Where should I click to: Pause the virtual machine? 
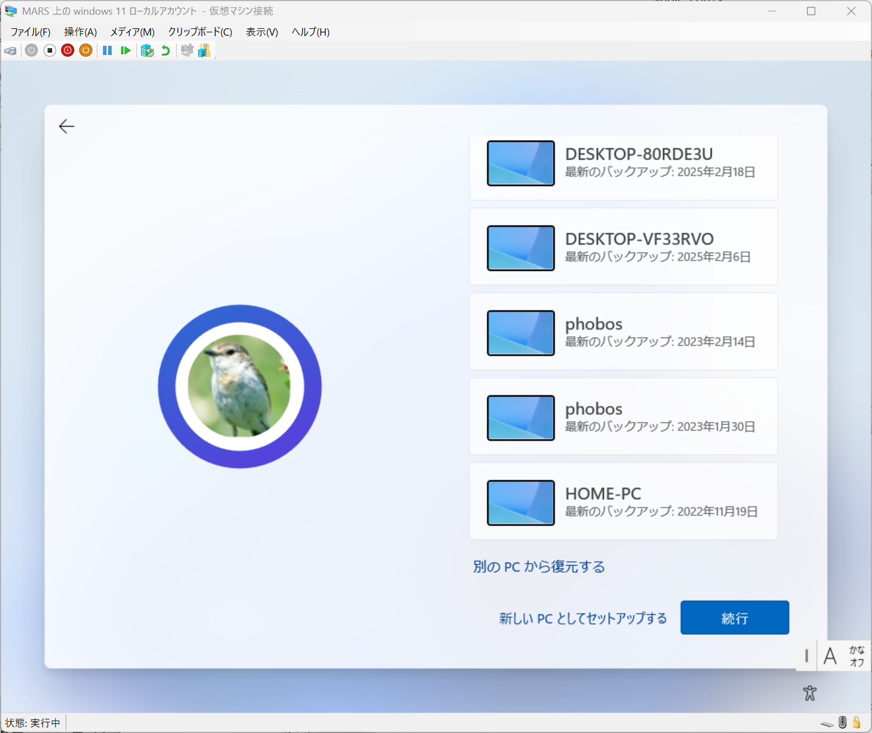point(107,51)
